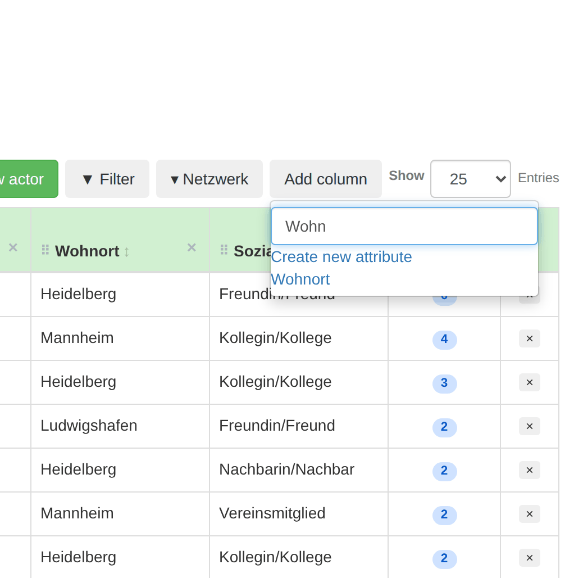574x578 pixels.
Task: Click the badge with count 3
Action: (x=444, y=383)
